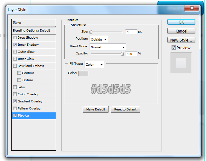Enable the Outer Glow checkbox
The image size is (206, 161).
(15, 52)
